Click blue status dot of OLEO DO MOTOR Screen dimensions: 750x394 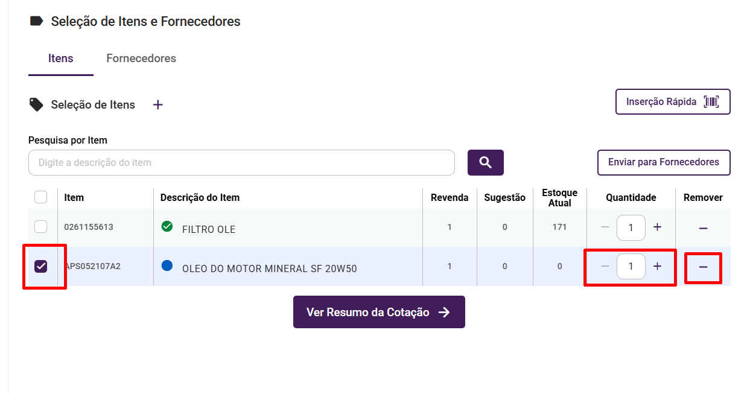(167, 265)
